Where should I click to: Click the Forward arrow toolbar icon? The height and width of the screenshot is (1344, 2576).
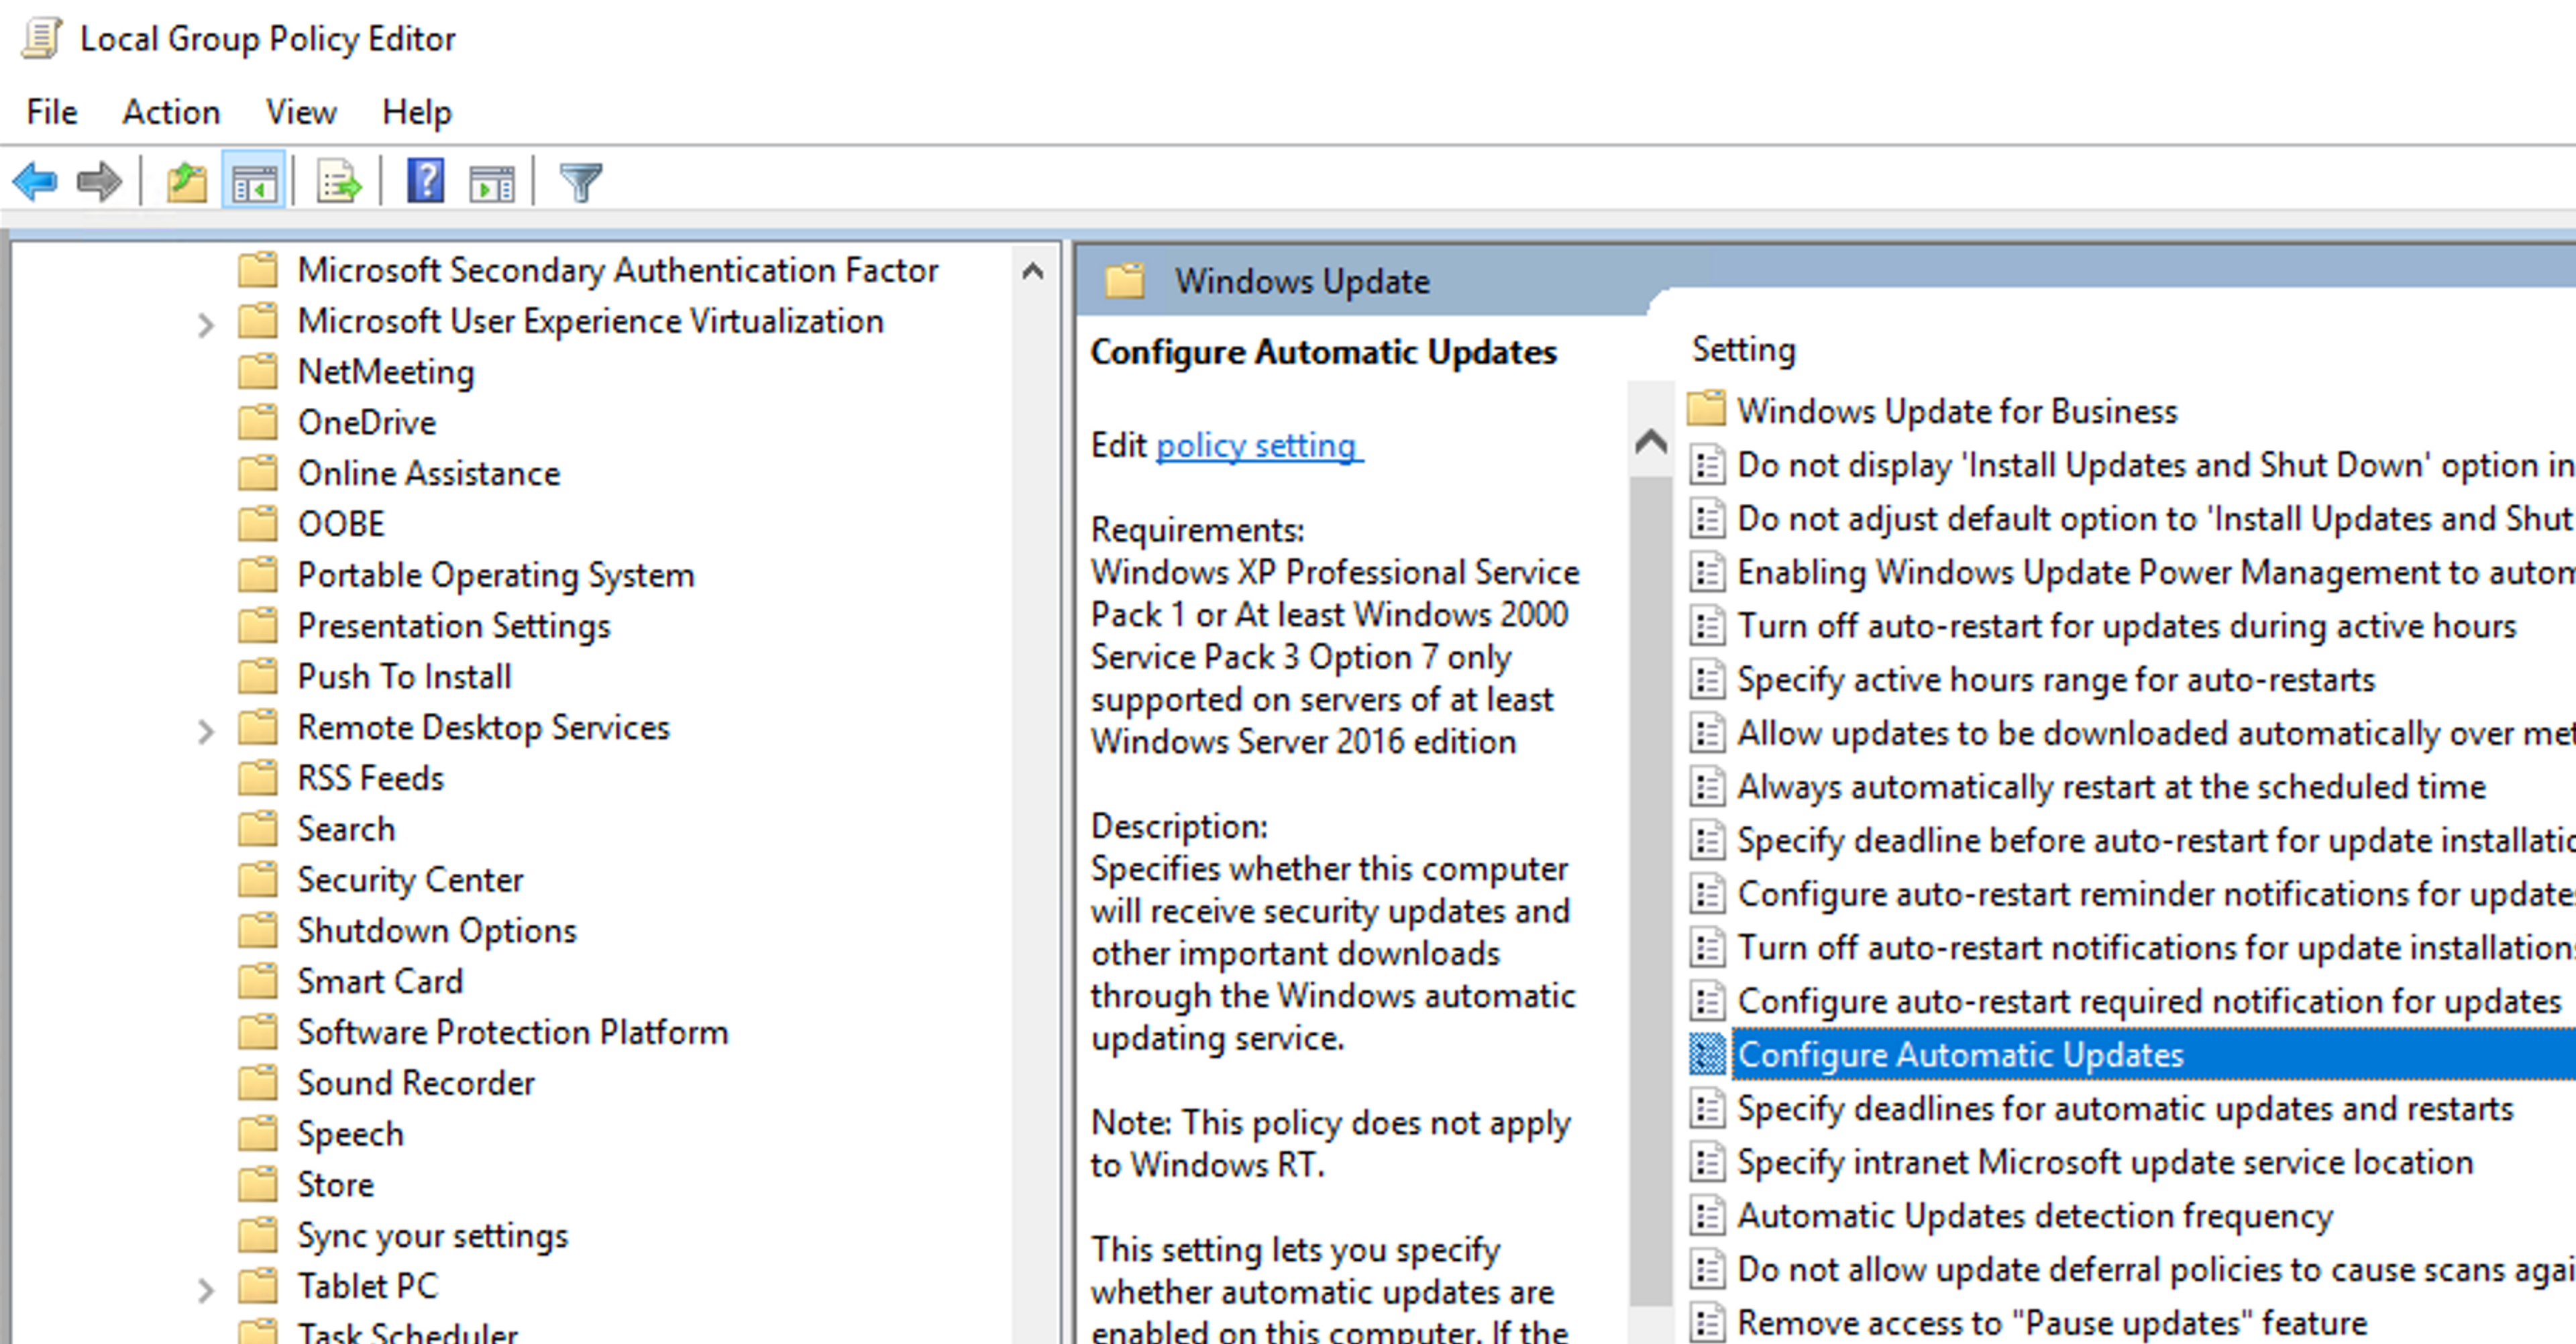tap(99, 182)
